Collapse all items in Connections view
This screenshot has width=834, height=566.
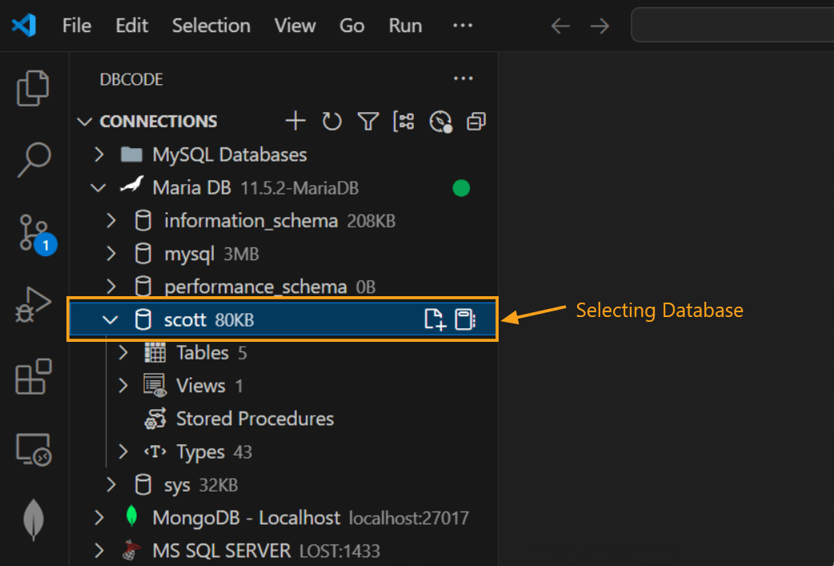click(475, 121)
